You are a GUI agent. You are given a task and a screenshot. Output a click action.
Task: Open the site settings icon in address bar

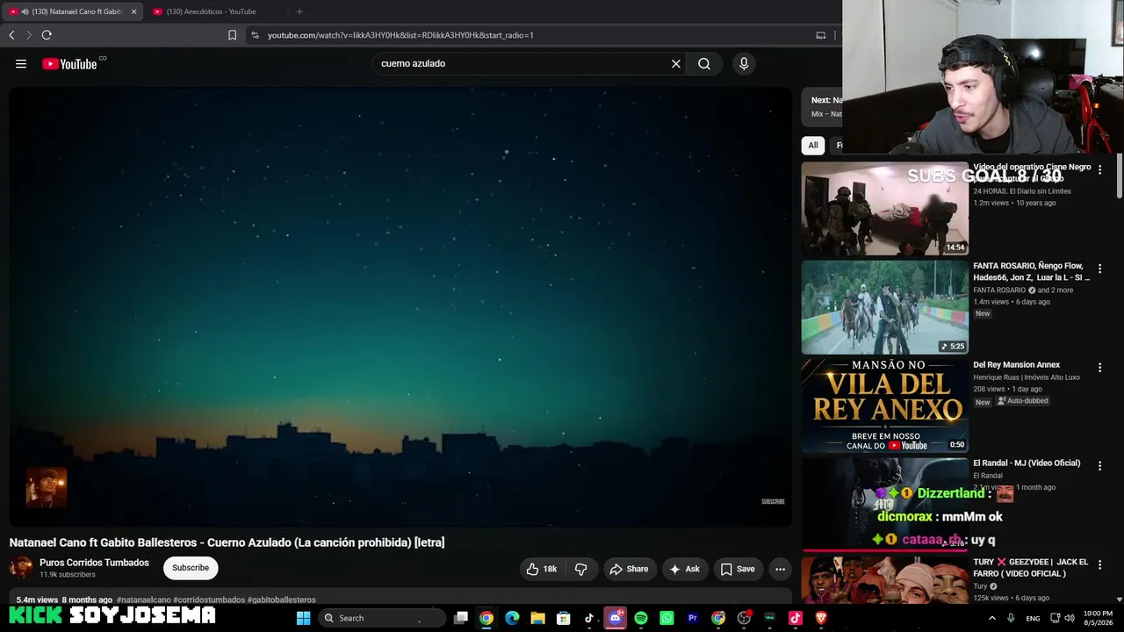point(255,35)
